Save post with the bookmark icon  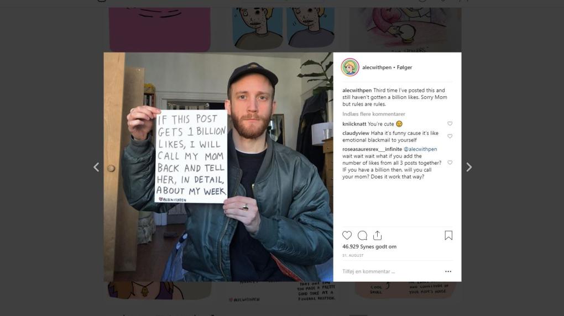click(x=448, y=235)
